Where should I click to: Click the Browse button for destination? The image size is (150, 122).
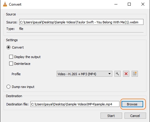pyautogui.click(x=132, y=104)
